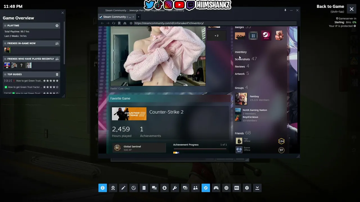The width and height of the screenshot is (360, 202).
Task: Open the Friends icon in overlay toolbar
Action: tap(195, 188)
